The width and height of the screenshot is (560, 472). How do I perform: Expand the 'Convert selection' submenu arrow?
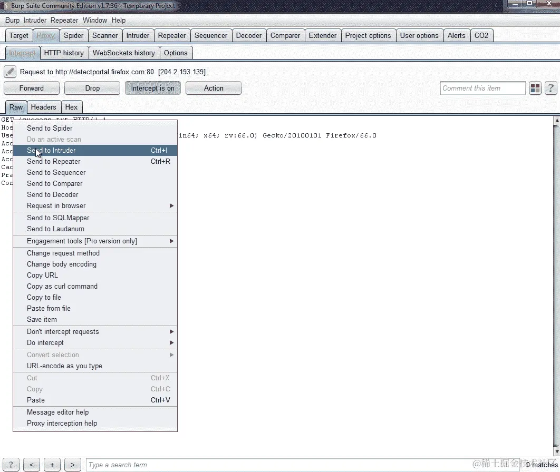click(171, 355)
